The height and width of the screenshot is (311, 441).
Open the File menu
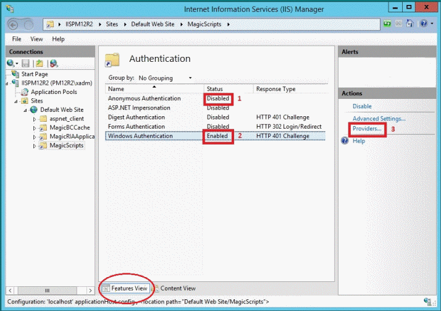(x=17, y=39)
